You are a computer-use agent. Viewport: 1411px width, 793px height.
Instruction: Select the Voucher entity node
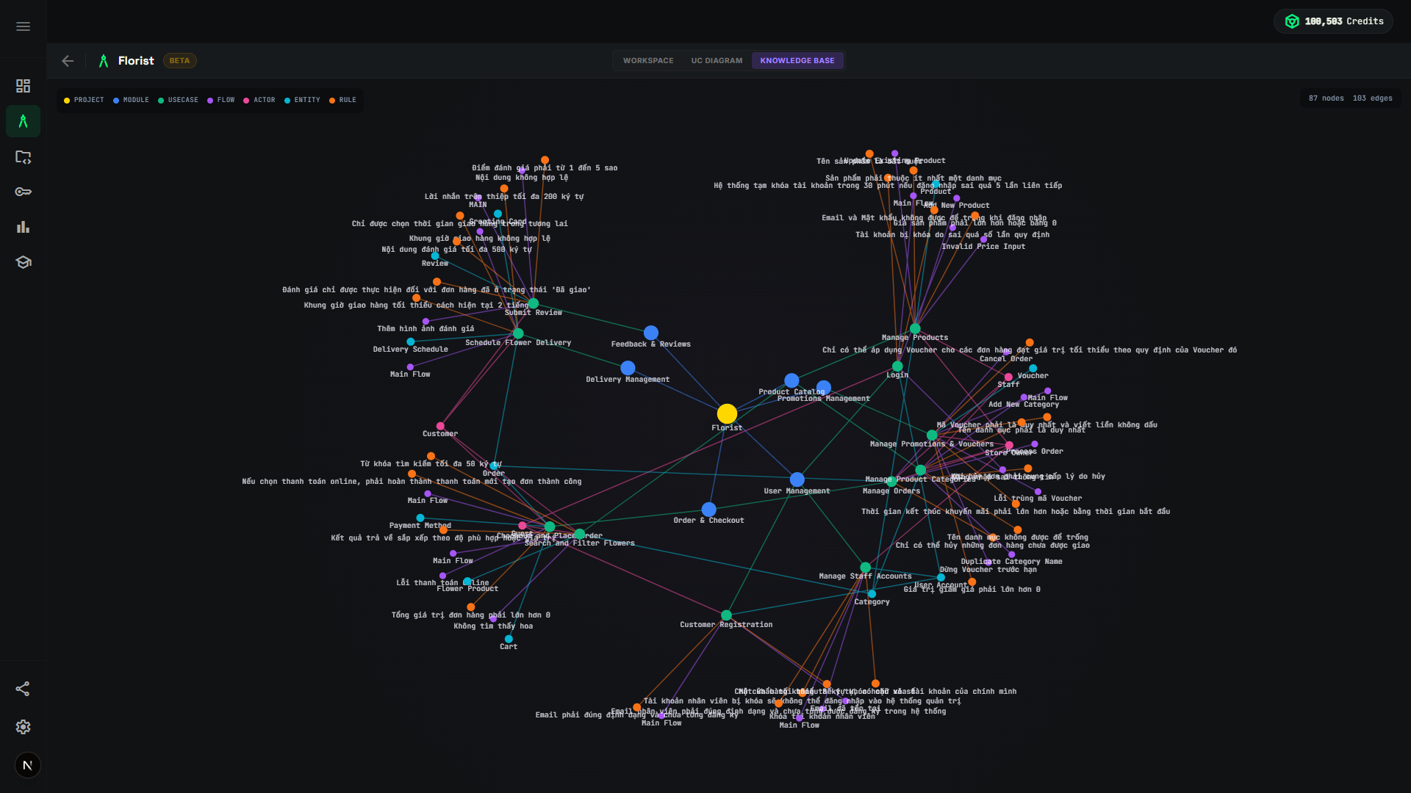pos(1033,368)
